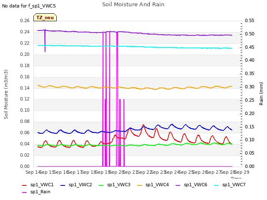Viewport: 267px width, 200px height.
Task: Click the orange sp1_VWC4 legend swatch
Action: (x=140, y=185)
